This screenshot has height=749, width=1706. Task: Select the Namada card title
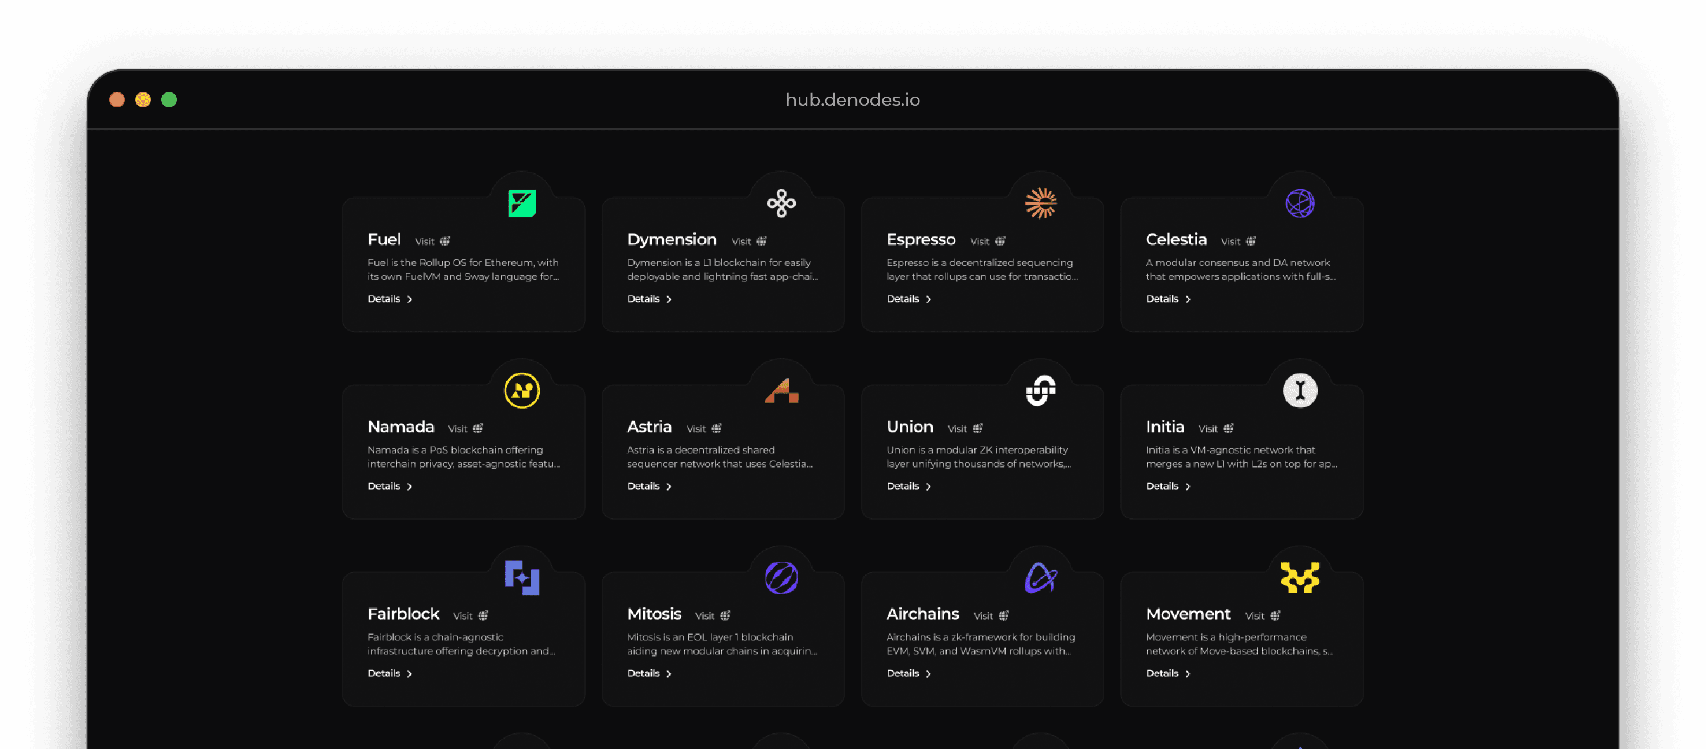(x=400, y=427)
